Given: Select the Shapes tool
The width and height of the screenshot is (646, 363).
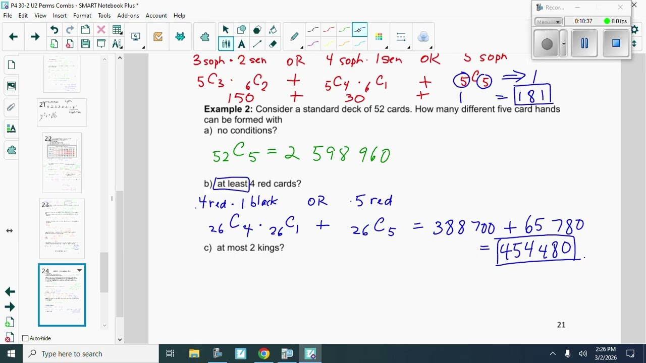Looking at the screenshot, I should click(x=241, y=30).
